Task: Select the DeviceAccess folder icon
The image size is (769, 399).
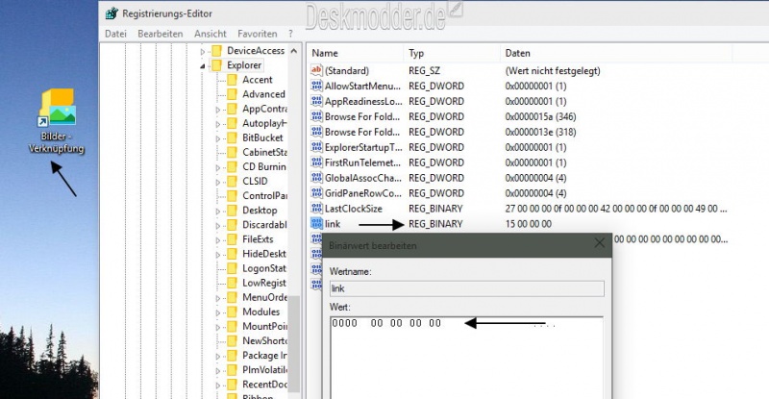Action: point(217,51)
